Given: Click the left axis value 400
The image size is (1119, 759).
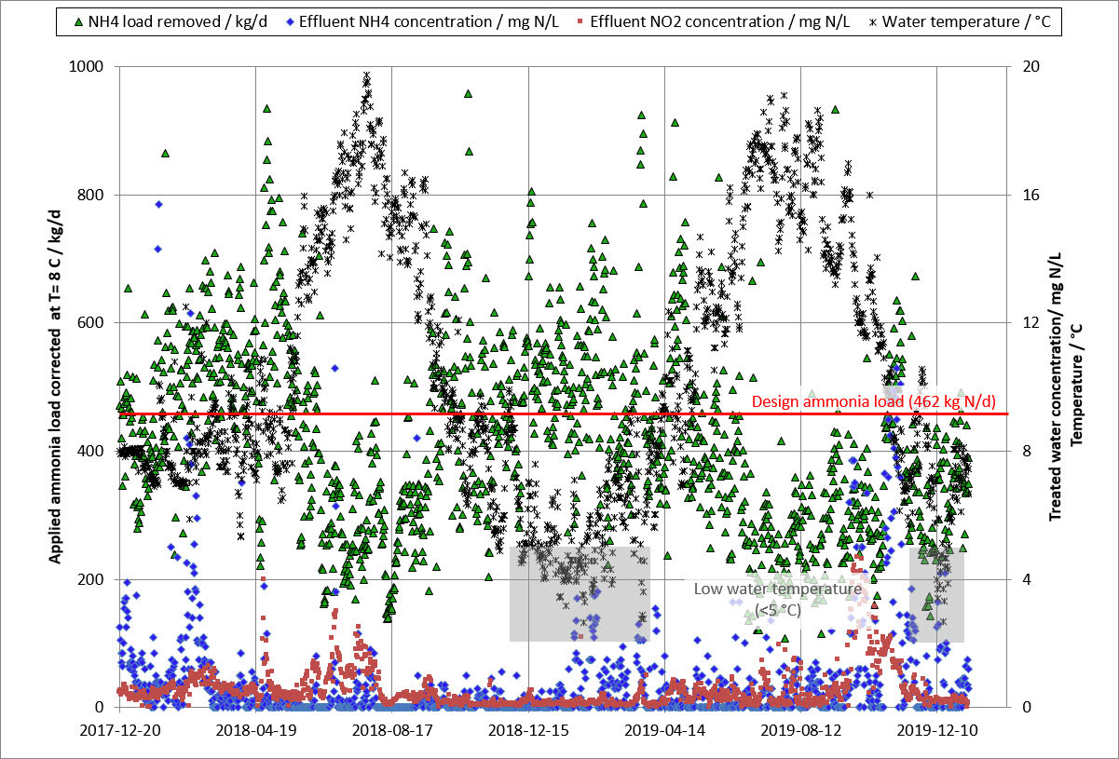Looking at the screenshot, I should pos(91,451).
